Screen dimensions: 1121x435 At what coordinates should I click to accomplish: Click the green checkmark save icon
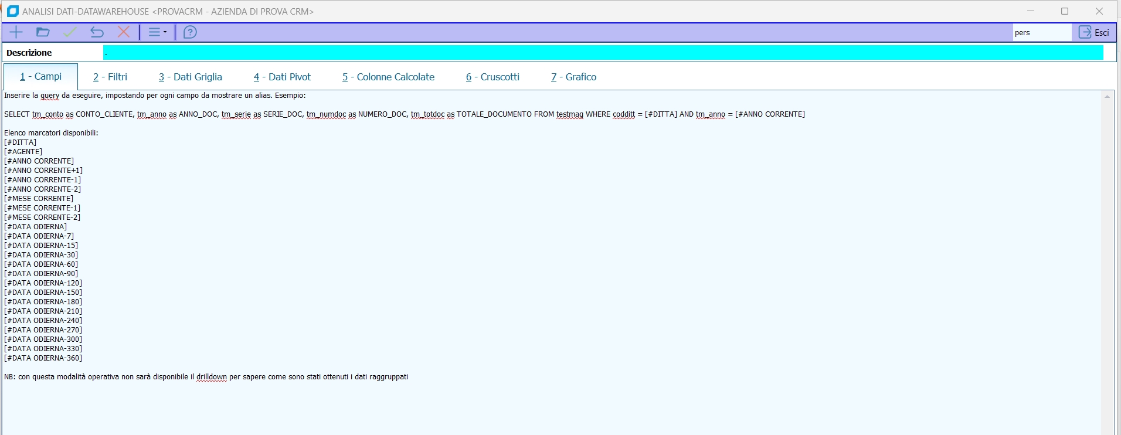coord(70,32)
